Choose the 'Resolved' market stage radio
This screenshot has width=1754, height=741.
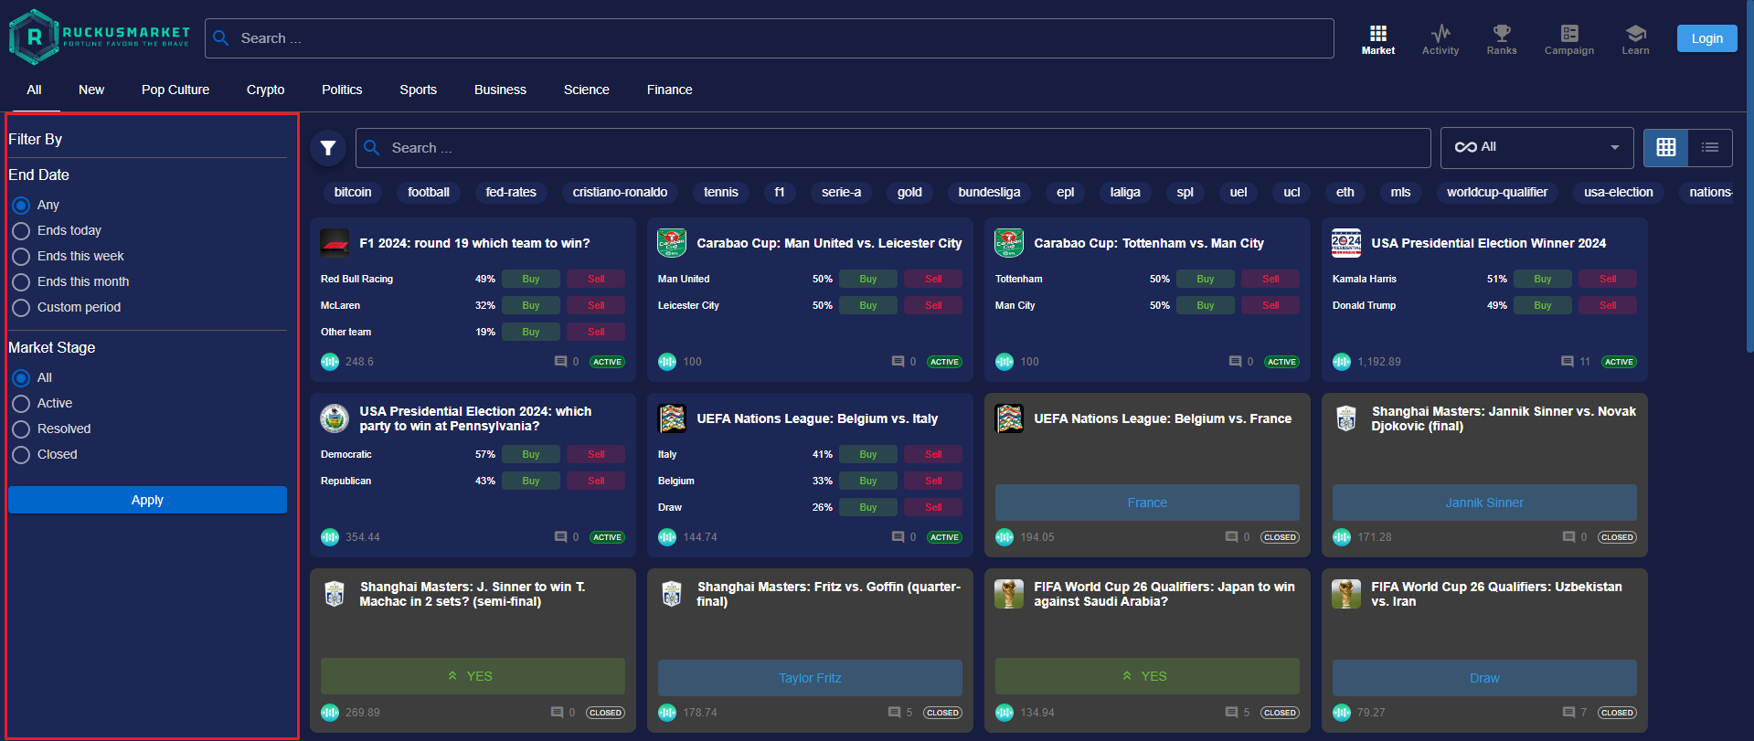point(21,429)
